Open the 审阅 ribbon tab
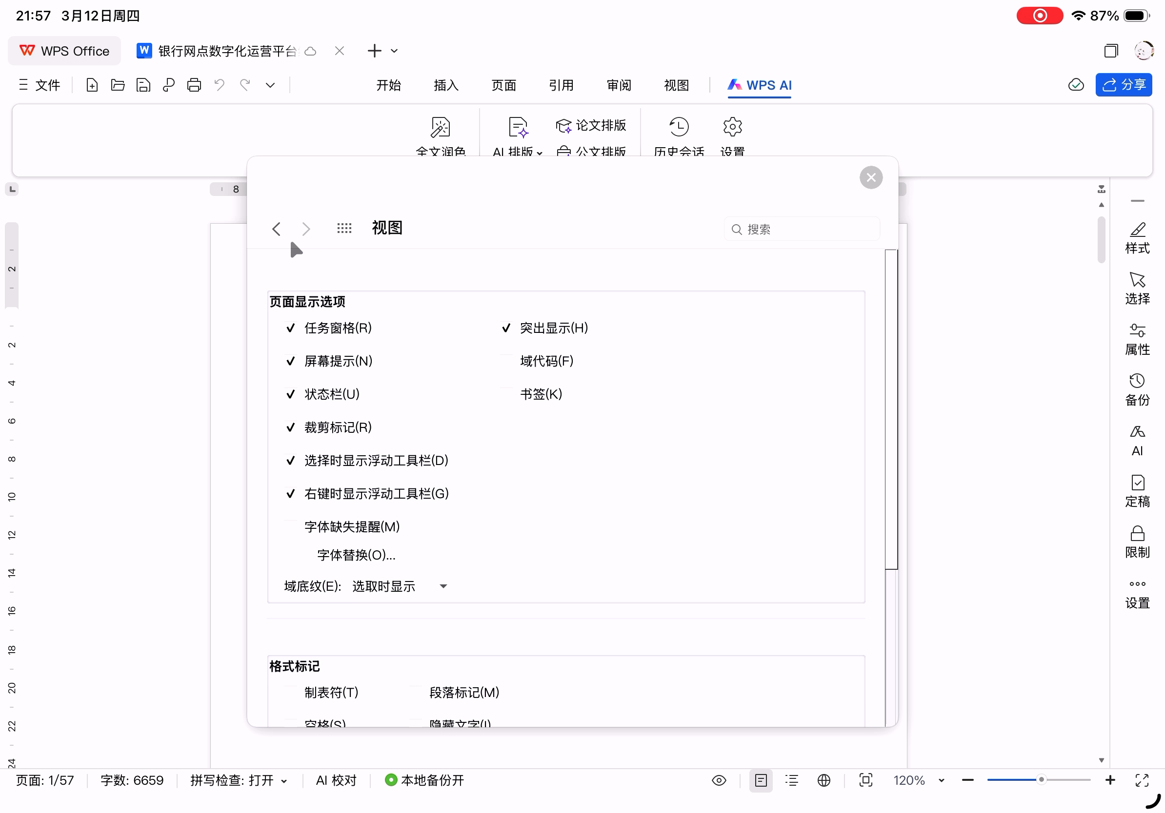The image size is (1165, 813). coord(619,85)
